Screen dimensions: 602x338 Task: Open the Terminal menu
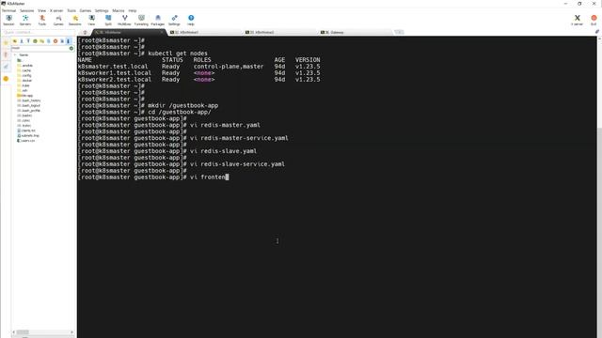tap(8, 10)
